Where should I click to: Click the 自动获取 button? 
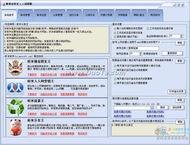pyautogui.click(x=177, y=107)
